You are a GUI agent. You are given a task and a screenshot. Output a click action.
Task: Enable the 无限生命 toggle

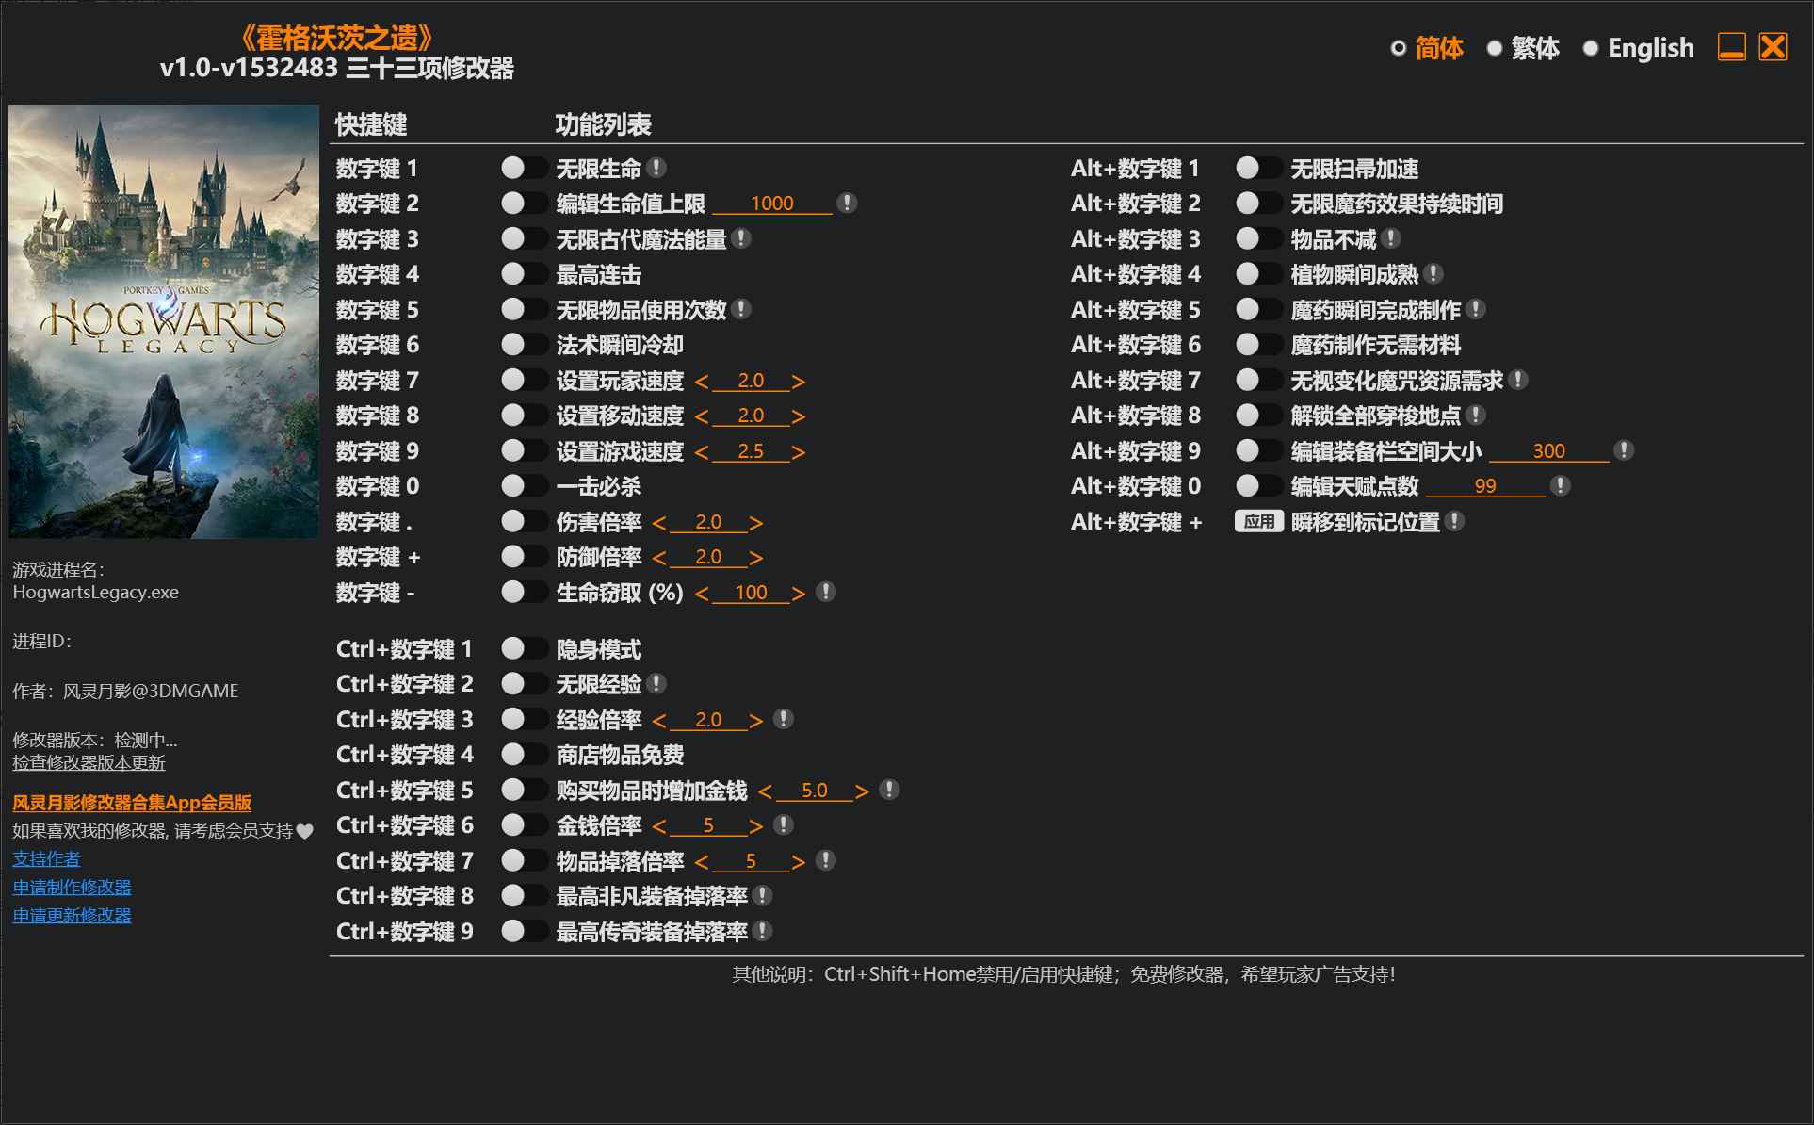(x=525, y=168)
